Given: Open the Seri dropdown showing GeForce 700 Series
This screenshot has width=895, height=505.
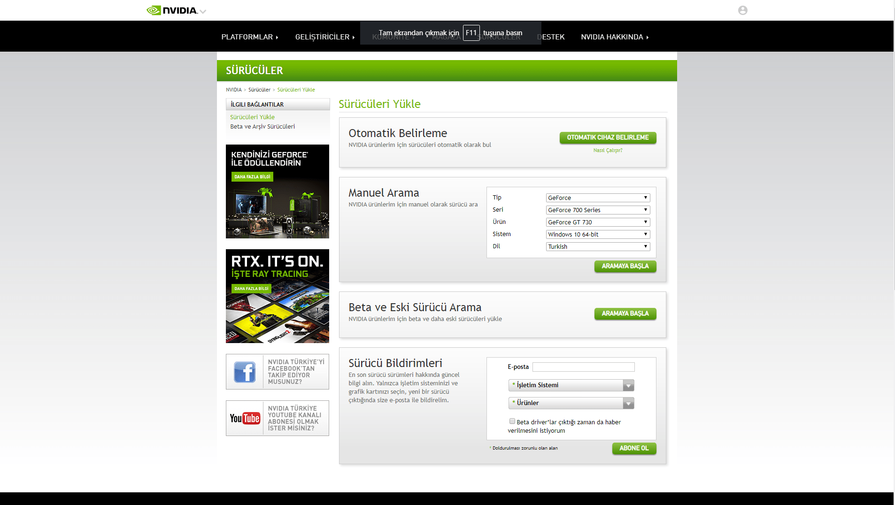Looking at the screenshot, I should tap(598, 210).
